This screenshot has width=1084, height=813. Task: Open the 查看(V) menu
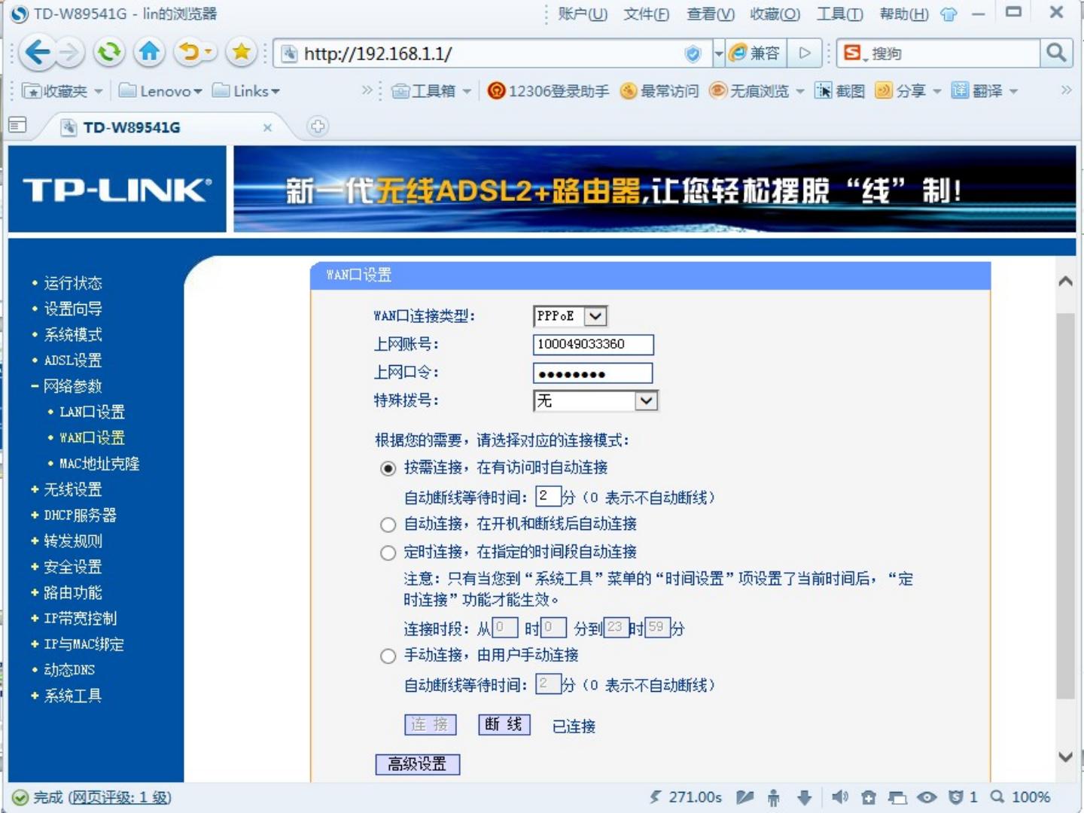point(710,14)
